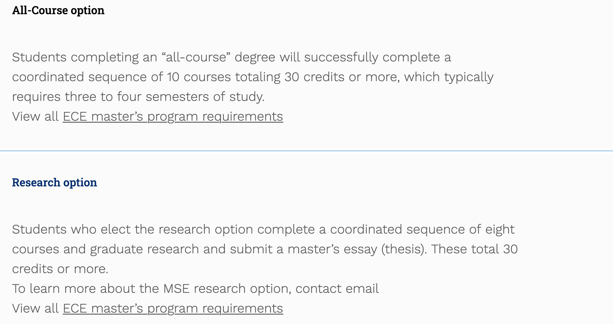The image size is (613, 324).
Task: Open requirements link under All-Course option
Action: pyautogui.click(x=173, y=117)
